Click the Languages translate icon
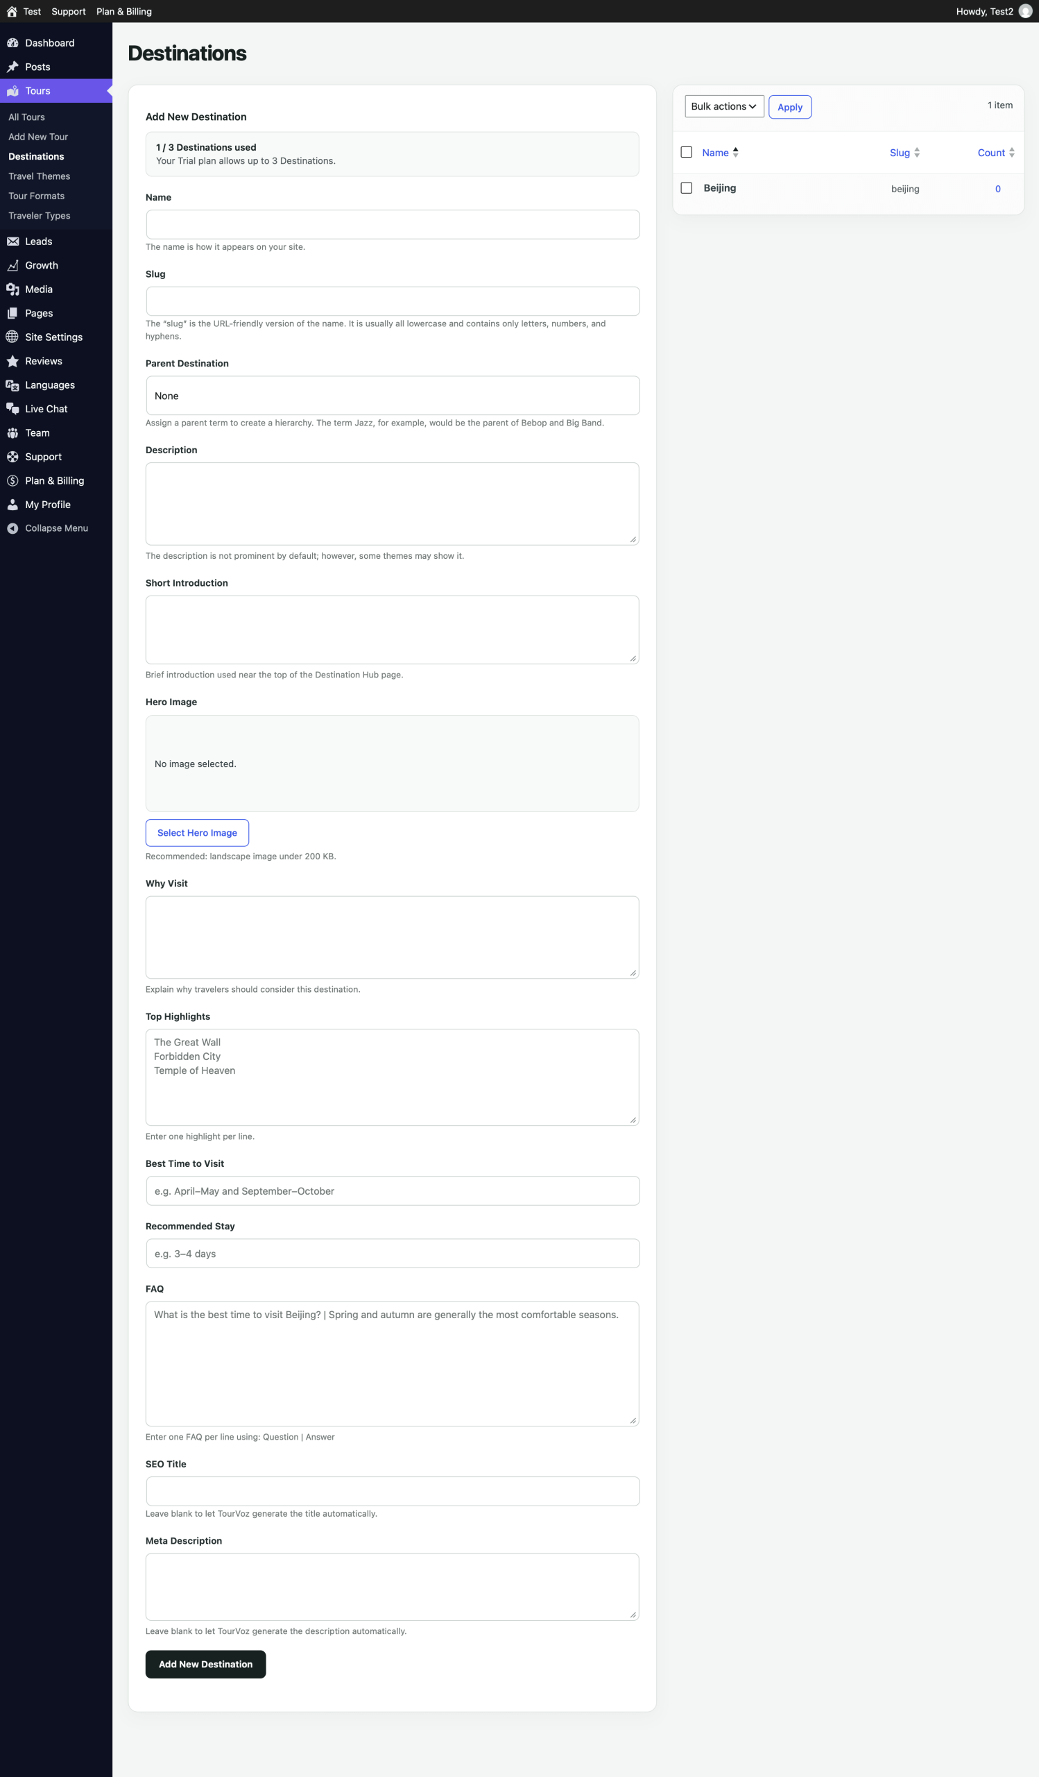Screen dimensions: 1039x1777 (12, 385)
